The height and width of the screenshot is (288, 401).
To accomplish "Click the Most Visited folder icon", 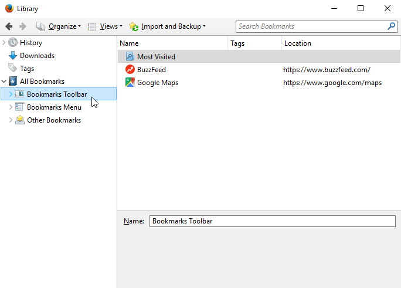I will point(130,57).
